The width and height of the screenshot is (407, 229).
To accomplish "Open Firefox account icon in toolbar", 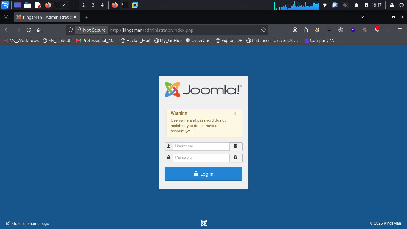I will coord(295,30).
